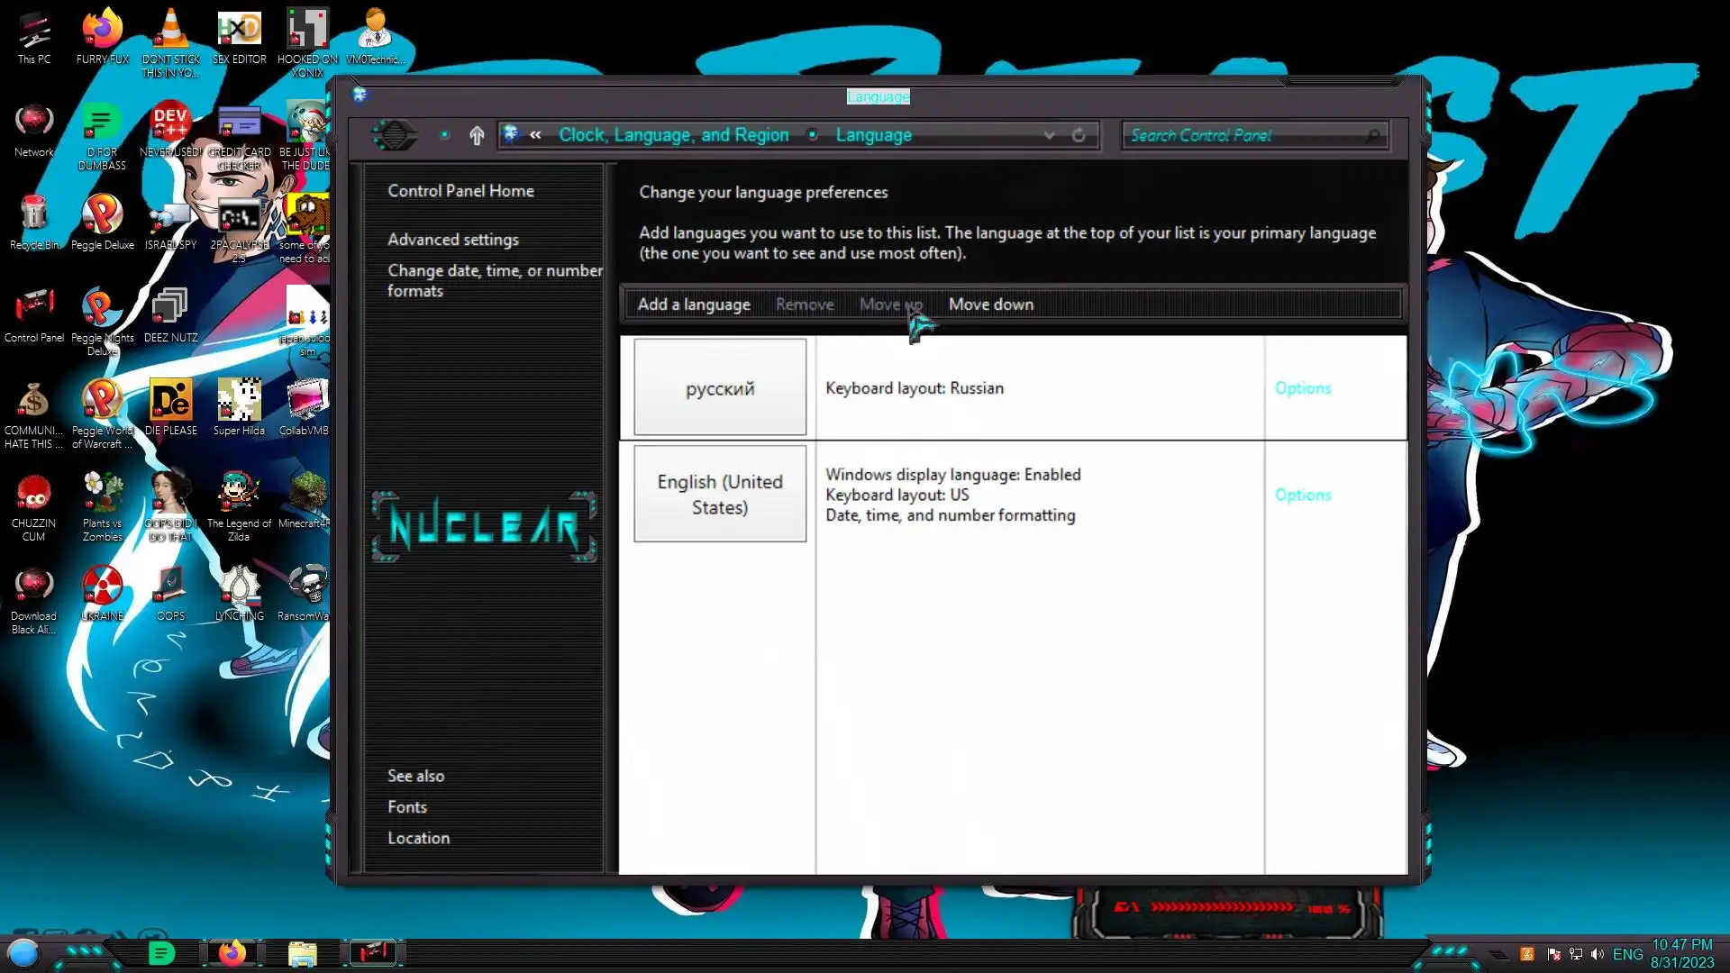Open File Explorer from the taskbar
The image size is (1730, 973).
pos(302,953)
